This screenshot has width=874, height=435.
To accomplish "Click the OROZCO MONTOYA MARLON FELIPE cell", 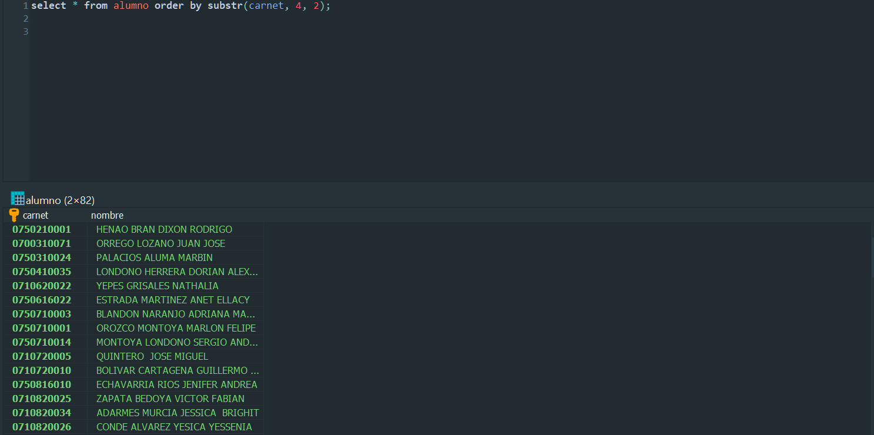I will pyautogui.click(x=176, y=328).
